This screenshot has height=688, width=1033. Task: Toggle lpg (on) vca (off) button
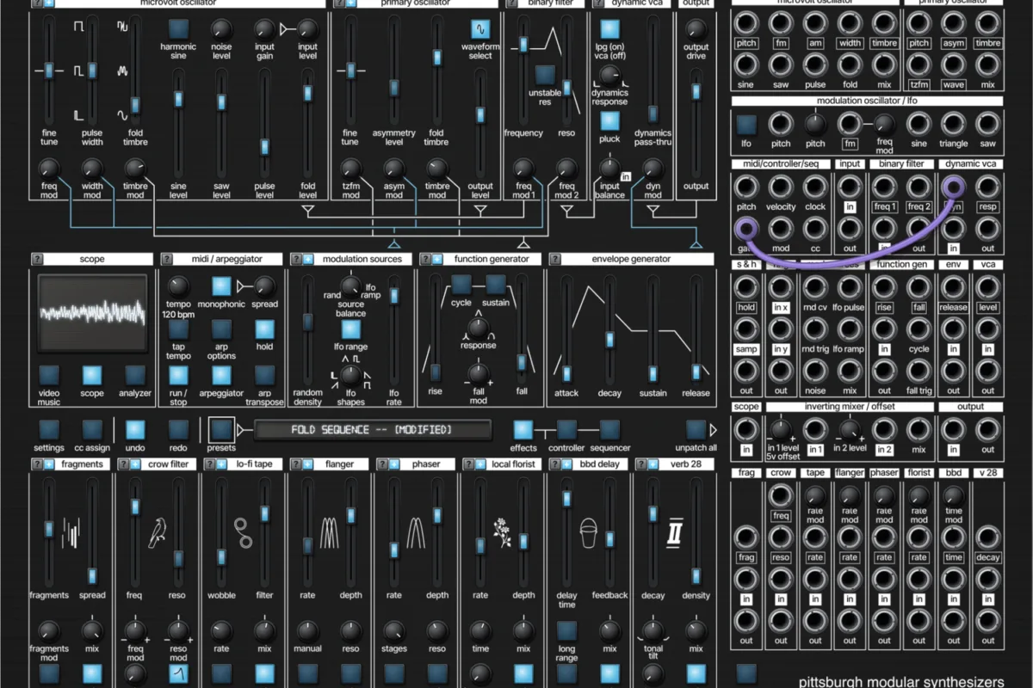[x=609, y=28]
